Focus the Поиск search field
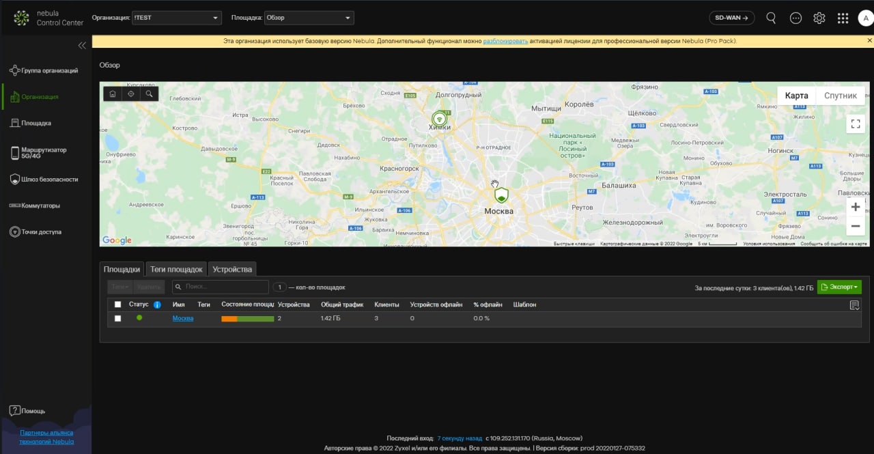The height and width of the screenshot is (454, 874). click(221, 287)
